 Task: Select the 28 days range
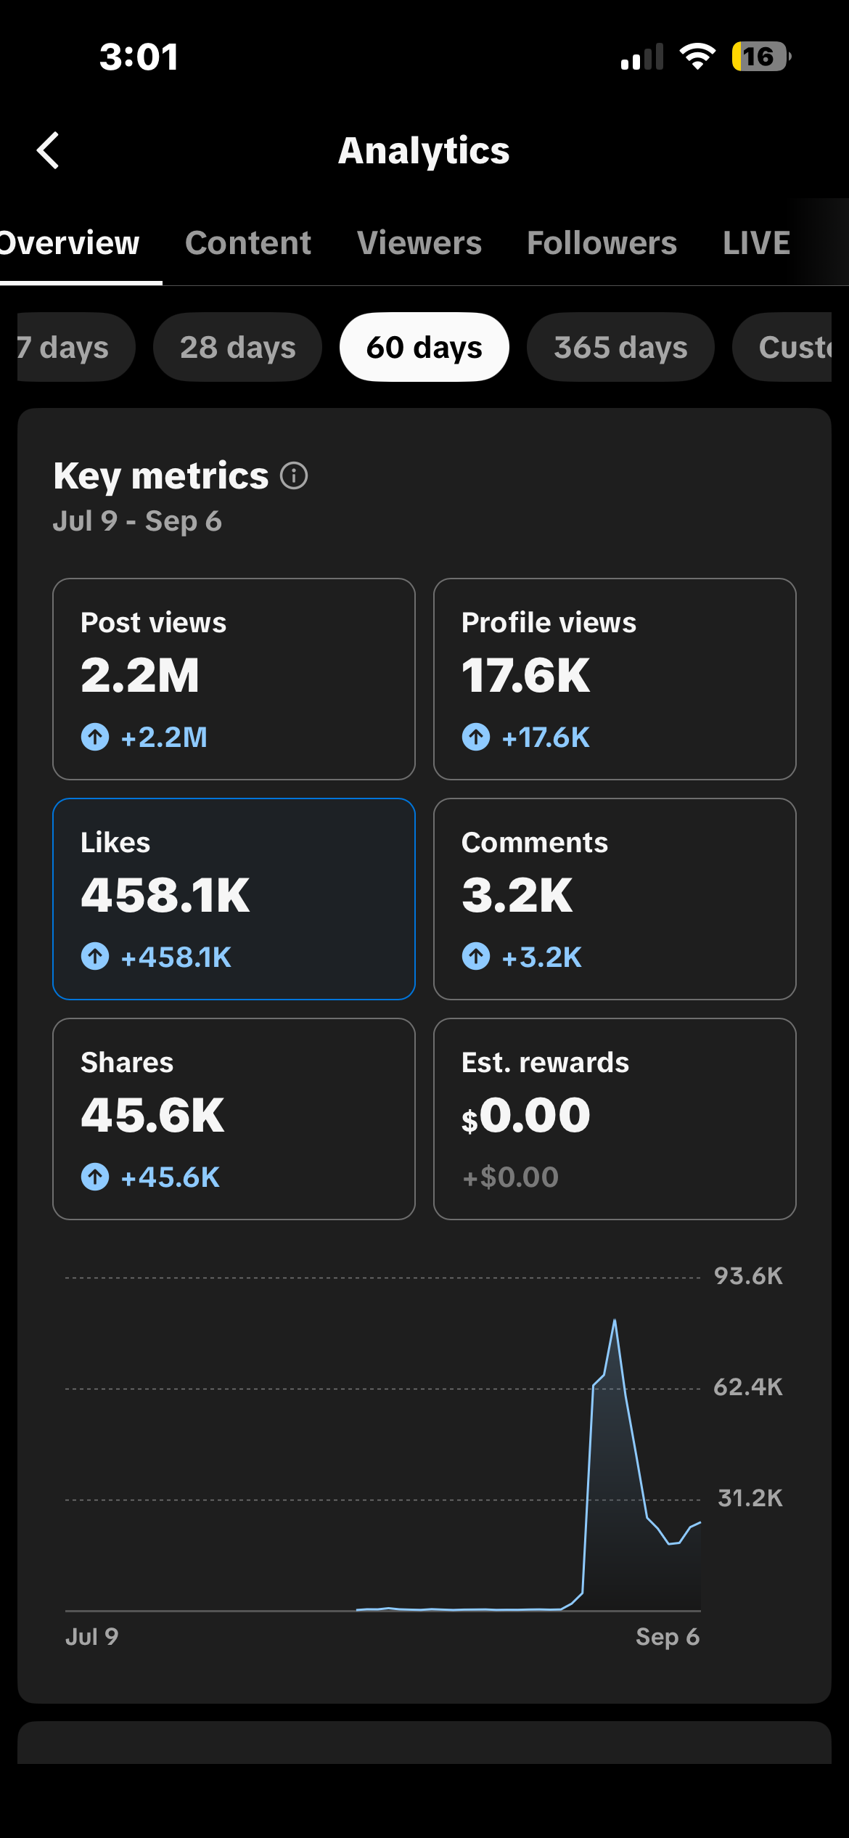click(237, 347)
